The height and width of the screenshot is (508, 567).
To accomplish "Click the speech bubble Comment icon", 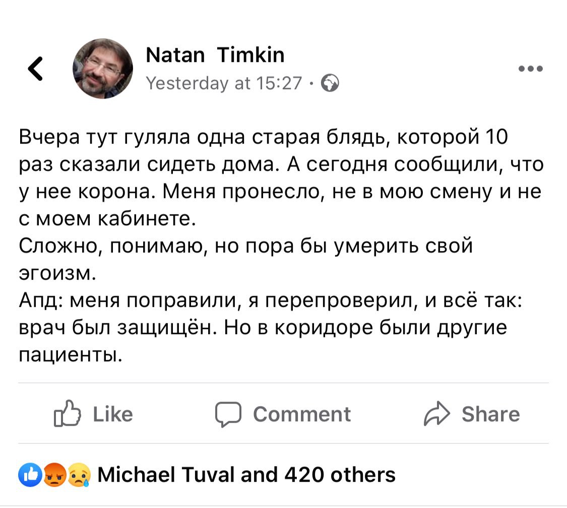I will tap(228, 414).
